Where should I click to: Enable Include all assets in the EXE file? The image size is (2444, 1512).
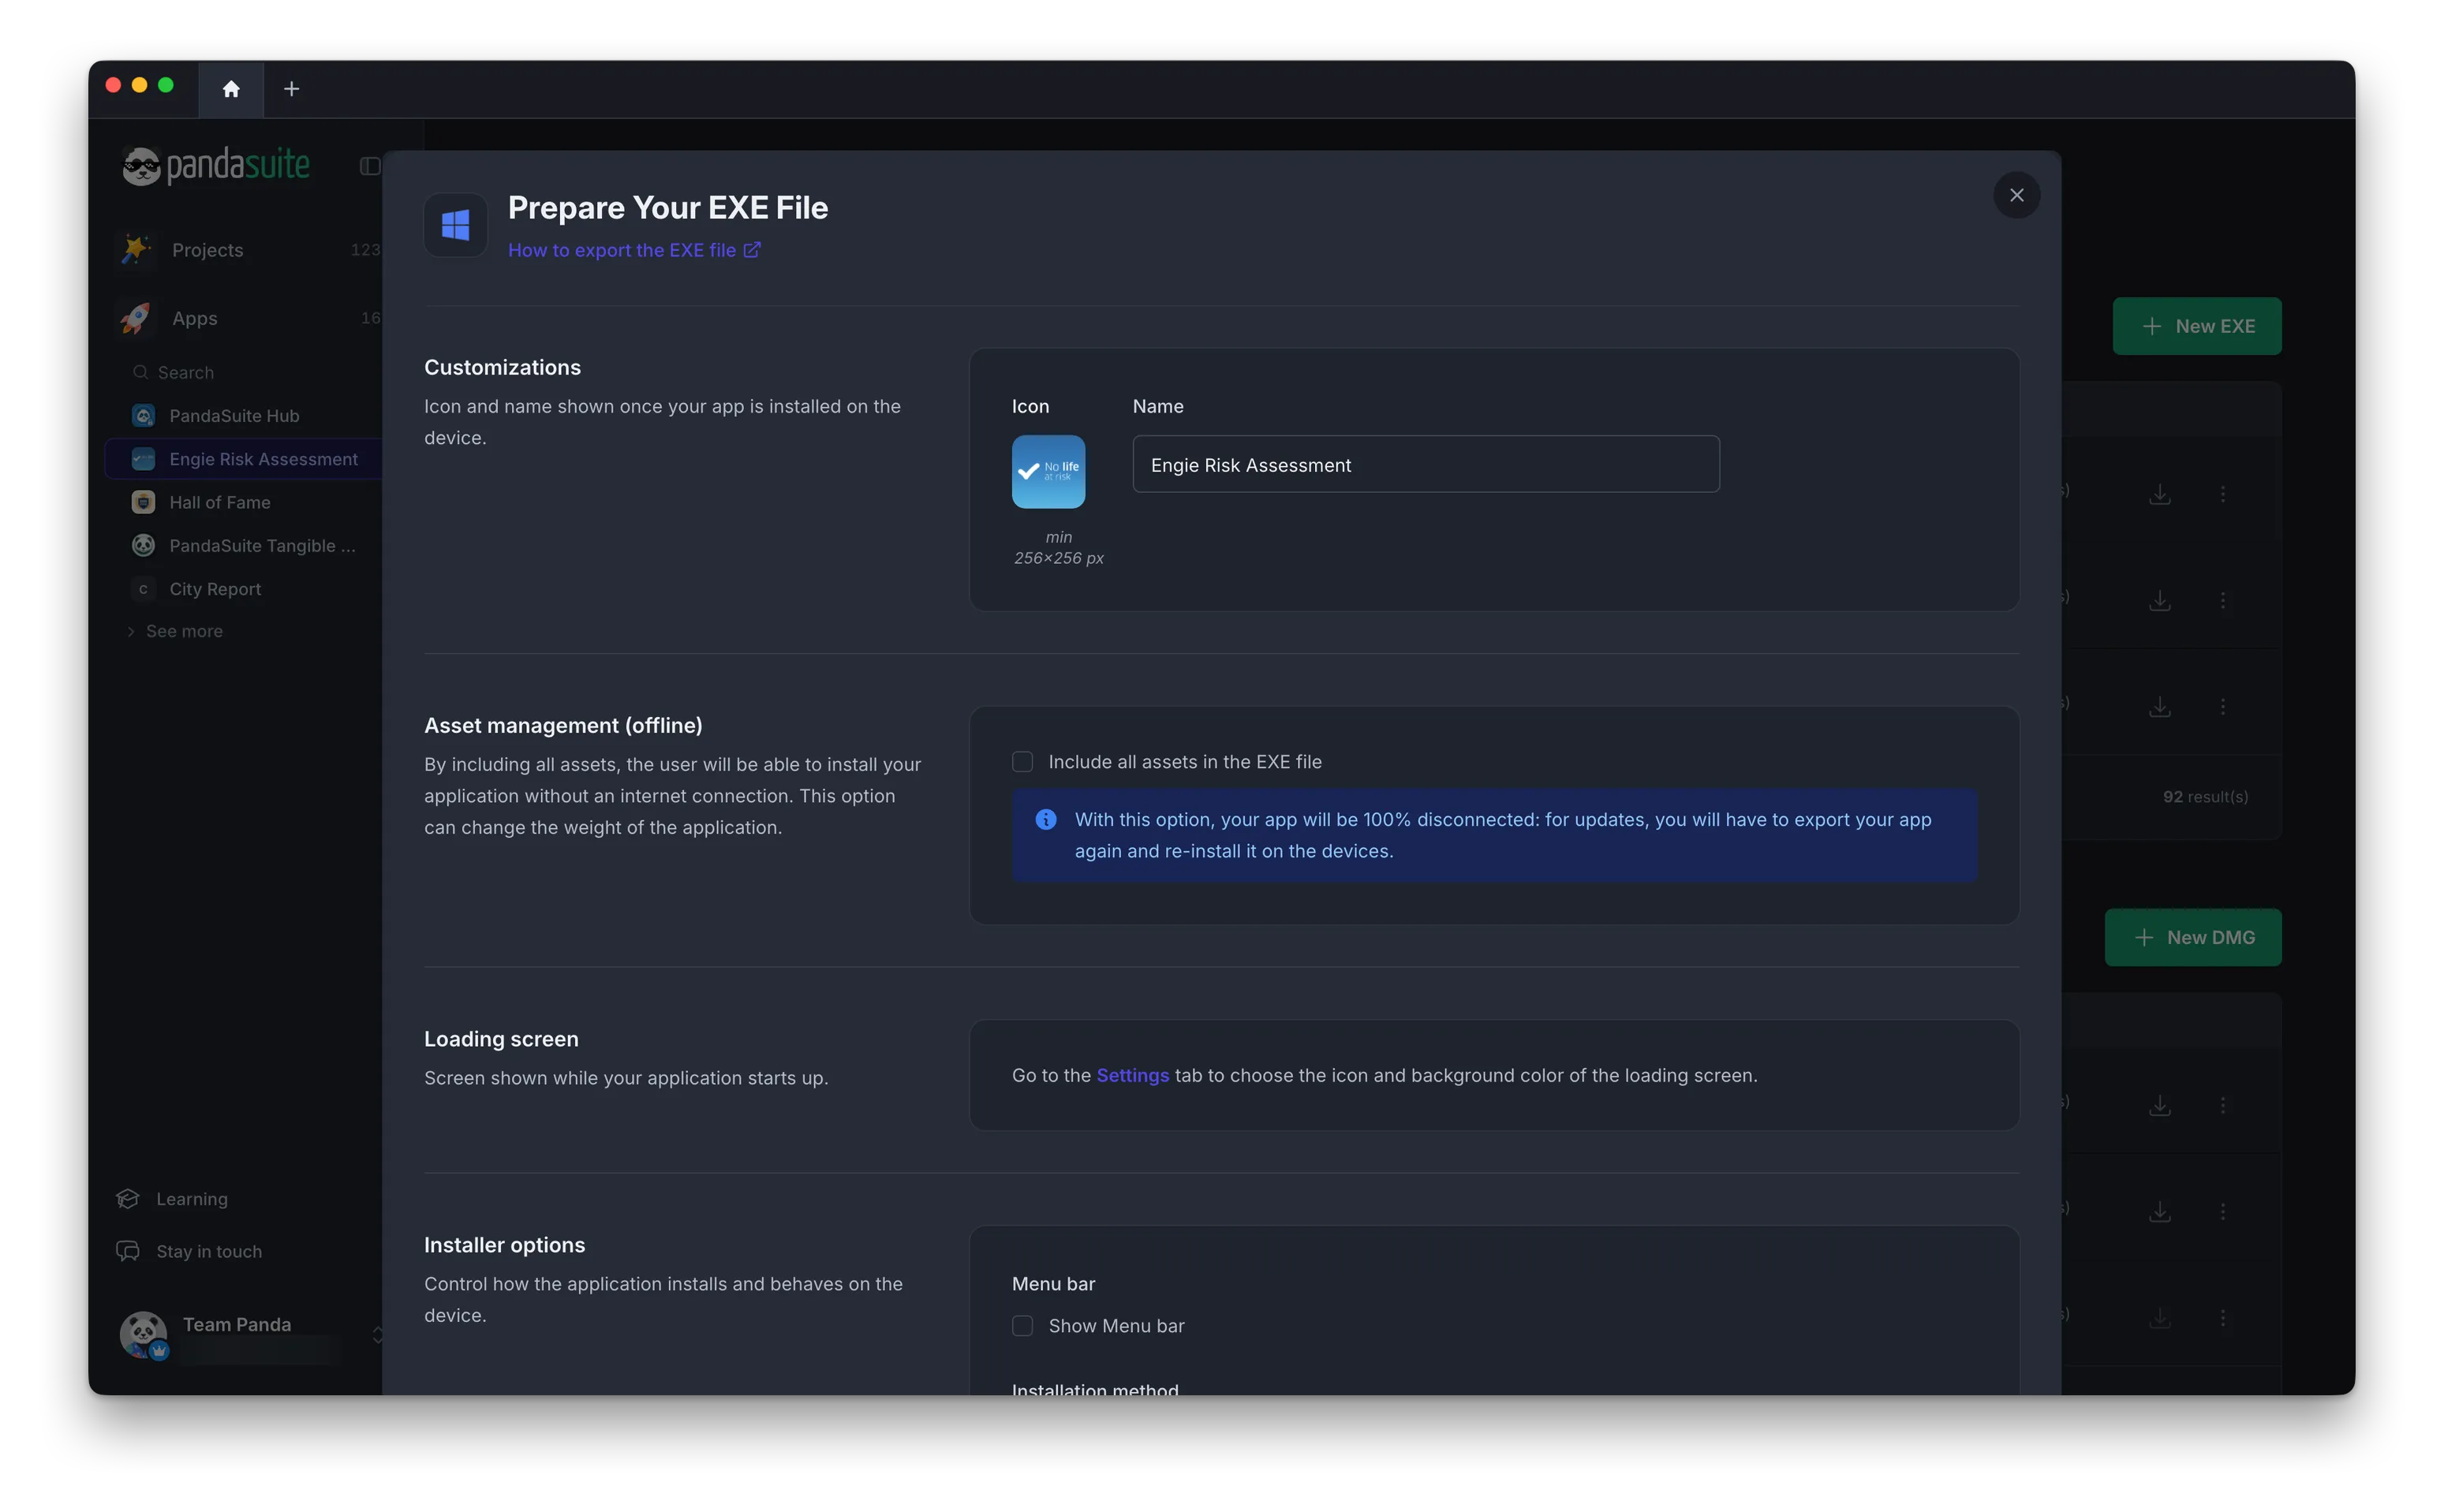tap(1022, 762)
